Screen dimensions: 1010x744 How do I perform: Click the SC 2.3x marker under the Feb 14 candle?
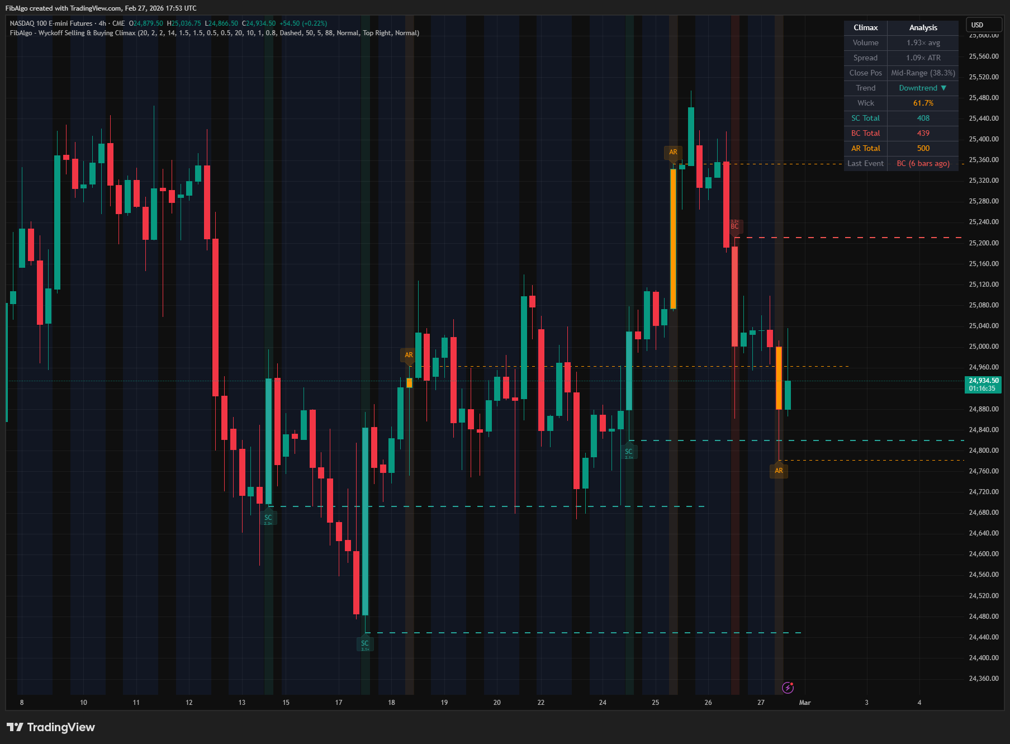268,519
